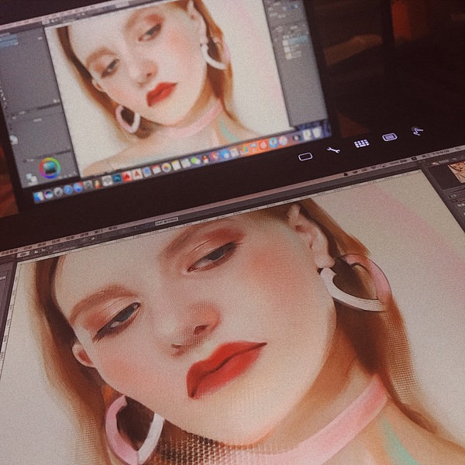Tap the display toggle button on tablet bezel
465x465 pixels.
coord(390,137)
